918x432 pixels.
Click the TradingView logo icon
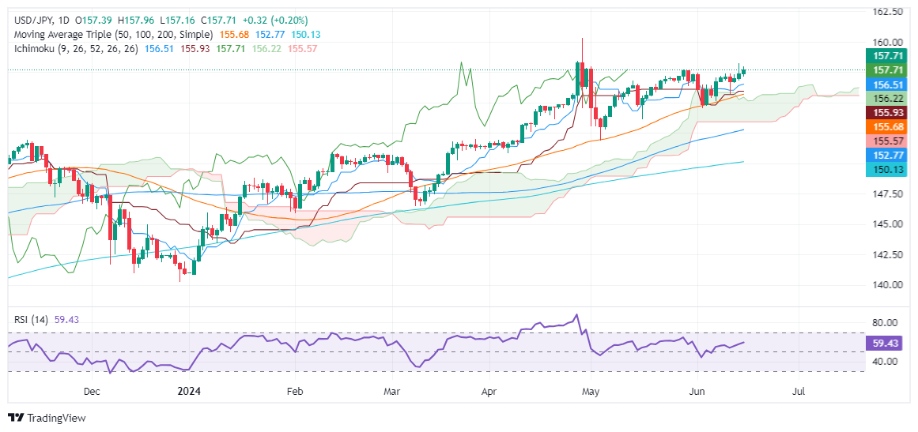17,418
